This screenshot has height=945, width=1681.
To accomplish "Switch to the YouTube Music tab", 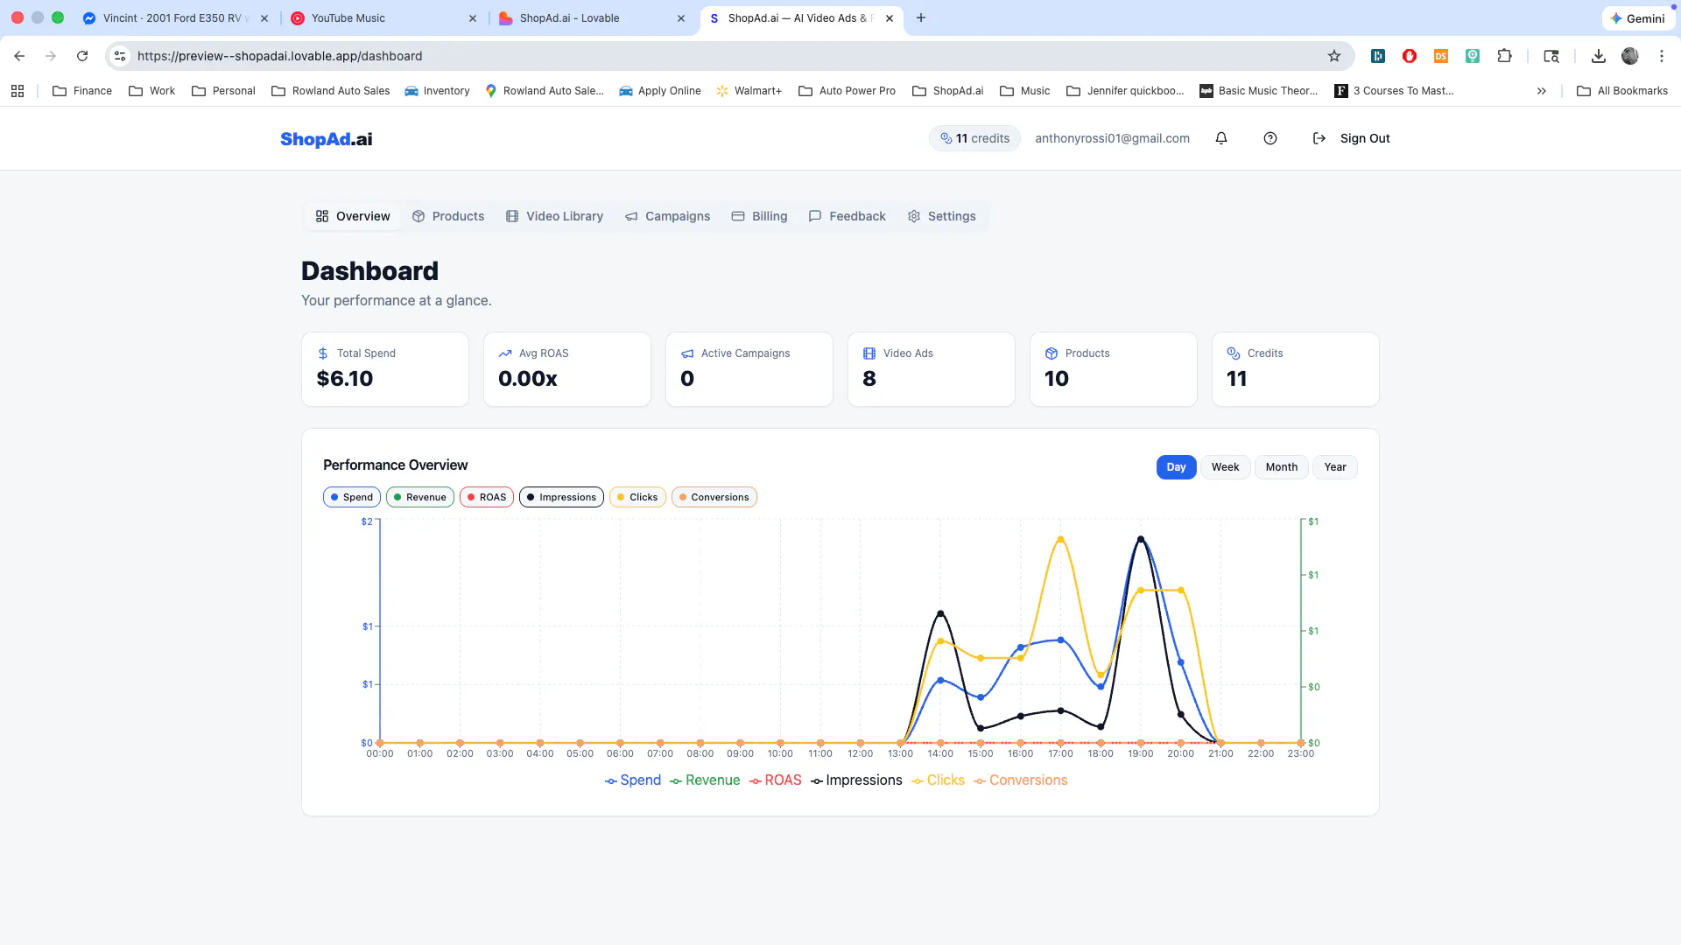I will pos(383,17).
